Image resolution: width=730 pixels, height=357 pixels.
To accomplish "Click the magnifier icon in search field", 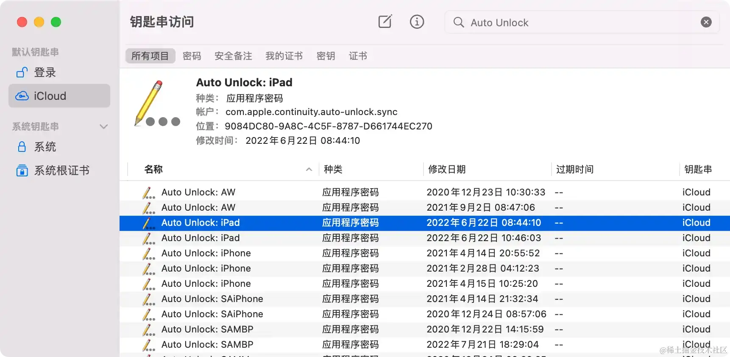I will (x=459, y=22).
